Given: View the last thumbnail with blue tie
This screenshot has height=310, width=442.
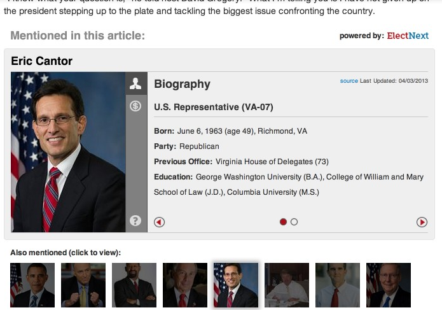Looking at the screenshot, I should (x=389, y=285).
